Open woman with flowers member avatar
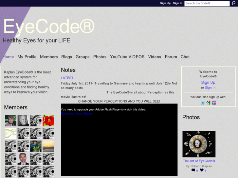The height and width of the screenshot is (178, 238). [10, 121]
